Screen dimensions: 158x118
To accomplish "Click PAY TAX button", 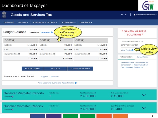I will (55, 68).
